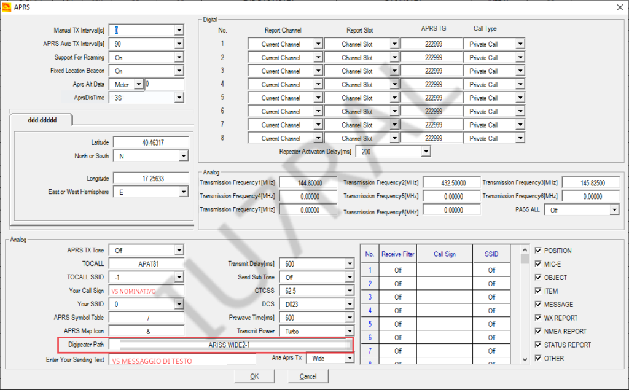Click SSID cell in row 3
The width and height of the screenshot is (629, 390).
tap(491, 297)
